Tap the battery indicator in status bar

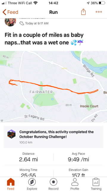coord(102,3)
